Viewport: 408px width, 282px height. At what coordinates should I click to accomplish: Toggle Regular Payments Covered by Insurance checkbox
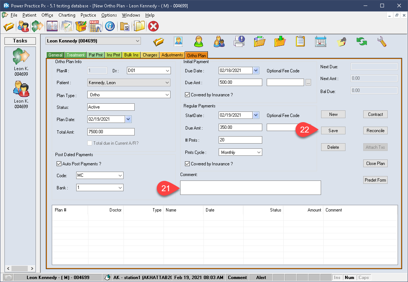click(x=187, y=164)
